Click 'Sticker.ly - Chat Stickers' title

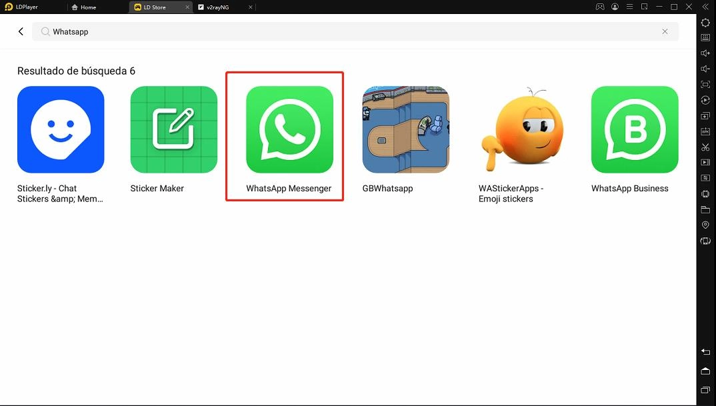[x=60, y=193]
